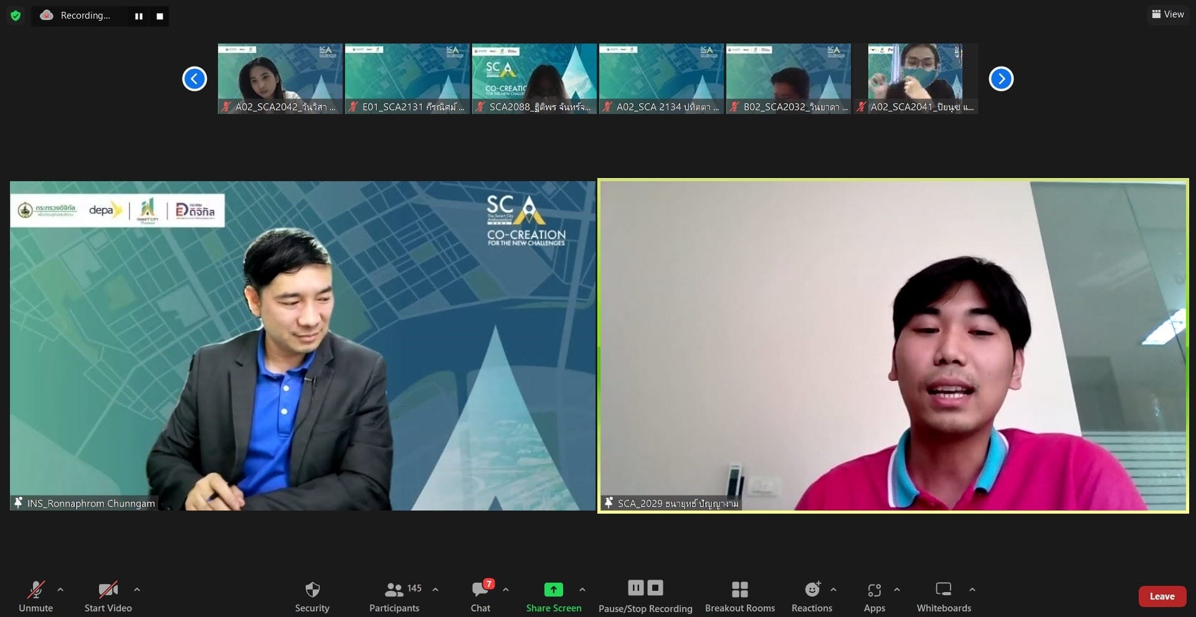Click muted mic icon on A02_SCA2041 thumbnail
The height and width of the screenshot is (617, 1196).
point(862,107)
